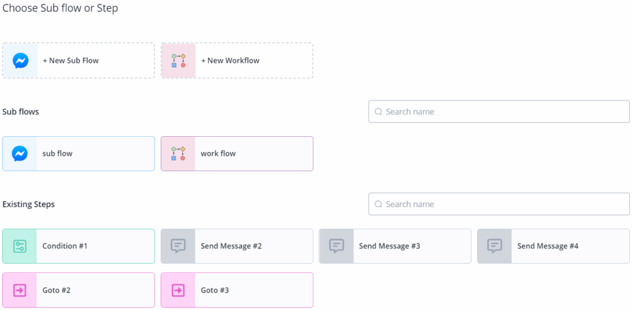Focus the Existing Steps search name field
Image resolution: width=633 pixels, height=310 pixels.
point(504,204)
